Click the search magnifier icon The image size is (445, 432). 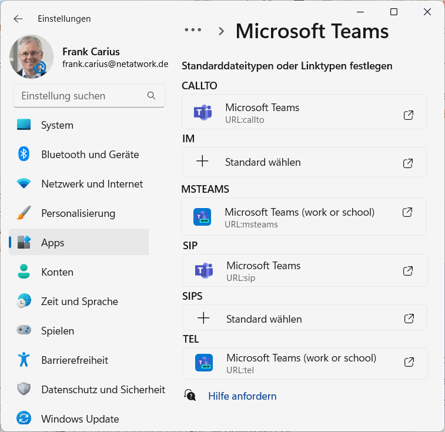151,96
